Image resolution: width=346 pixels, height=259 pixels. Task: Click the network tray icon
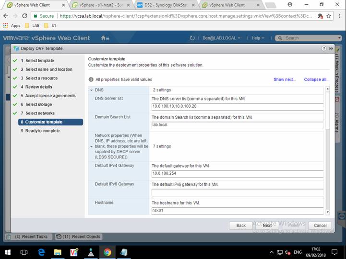280,252
